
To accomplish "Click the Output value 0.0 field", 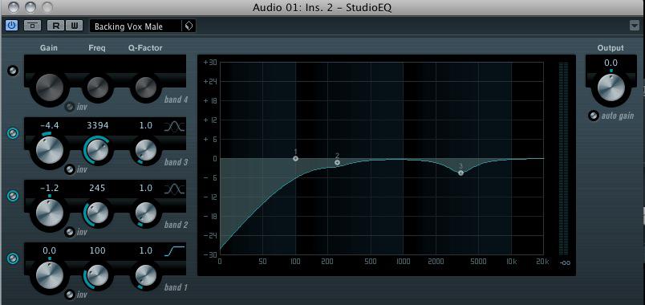I will click(x=611, y=63).
